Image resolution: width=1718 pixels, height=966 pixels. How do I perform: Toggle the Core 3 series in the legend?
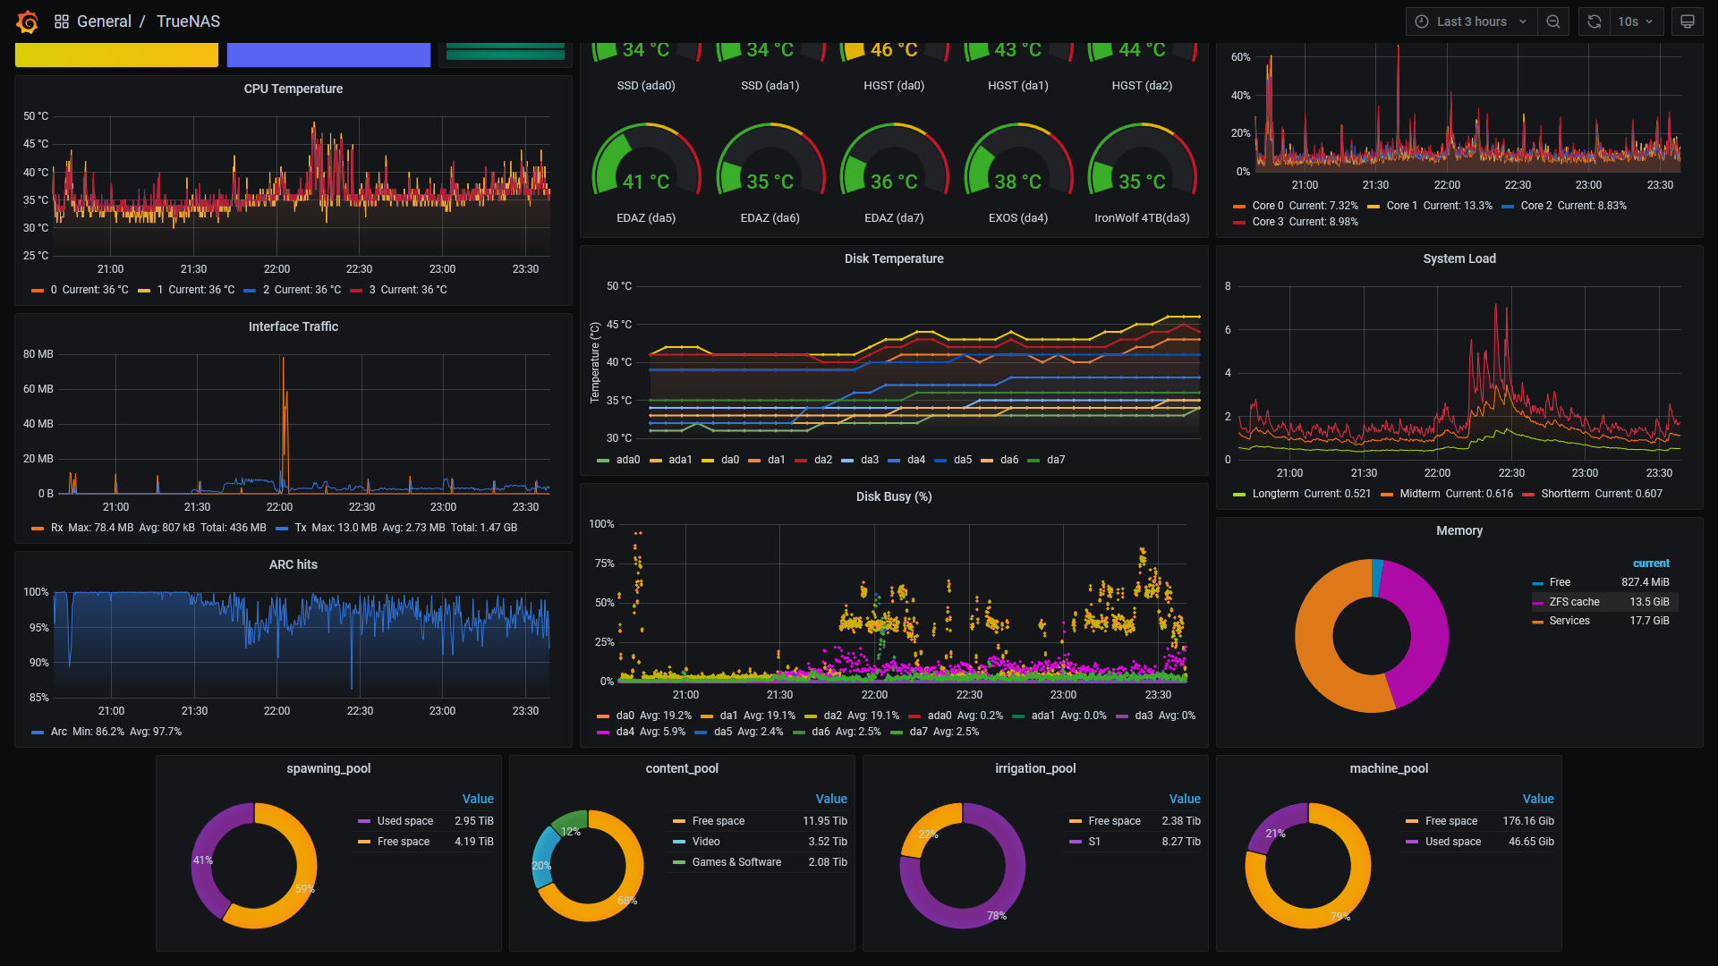coord(1268,222)
